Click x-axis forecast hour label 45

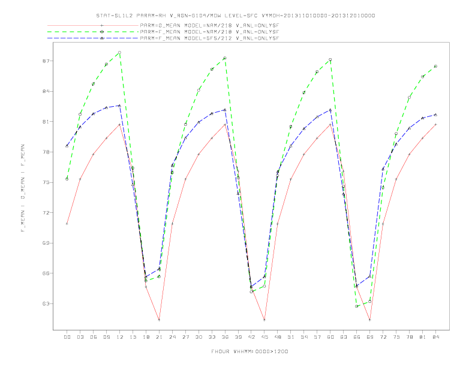264,337
